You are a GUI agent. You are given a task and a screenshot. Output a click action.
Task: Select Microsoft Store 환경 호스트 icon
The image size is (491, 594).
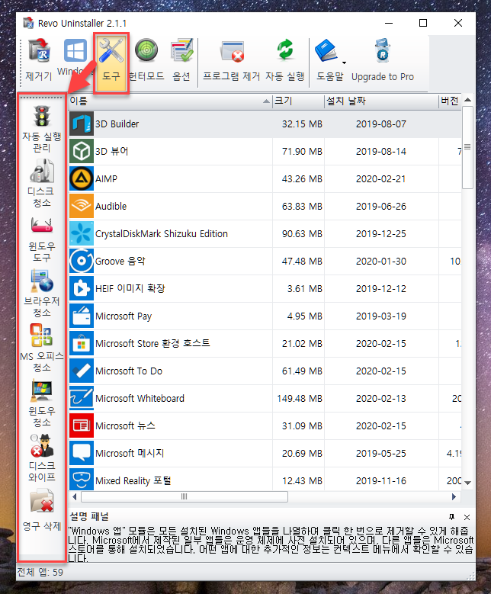[x=82, y=344]
